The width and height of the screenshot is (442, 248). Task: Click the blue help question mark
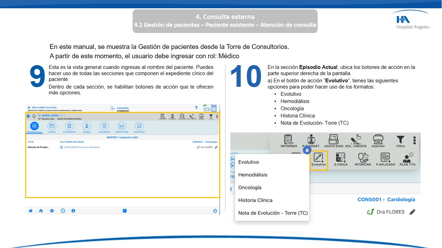196,108
